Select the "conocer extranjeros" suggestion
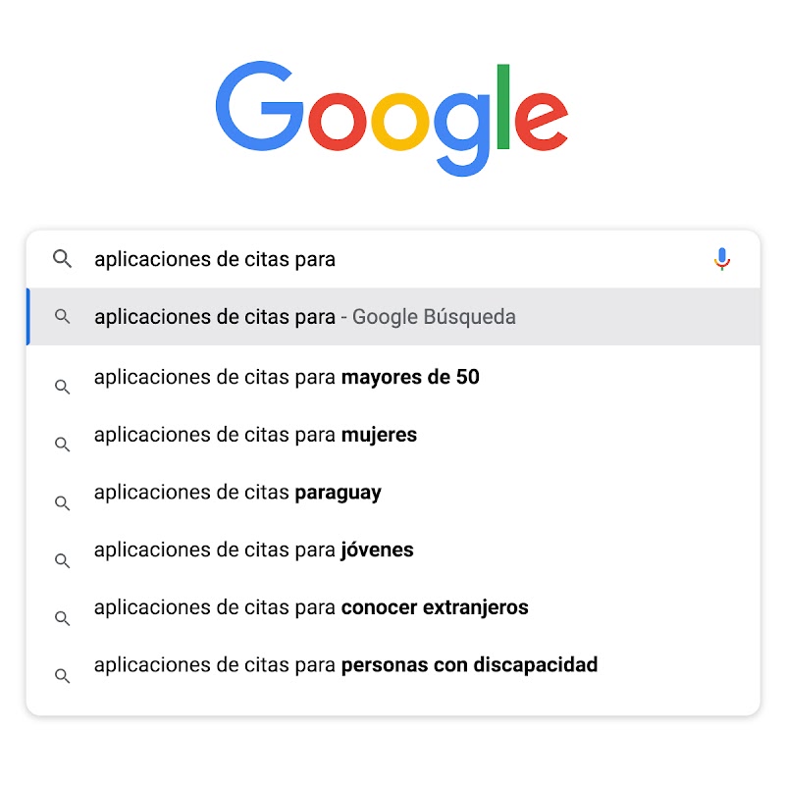The height and width of the screenshot is (785, 785). (x=310, y=608)
